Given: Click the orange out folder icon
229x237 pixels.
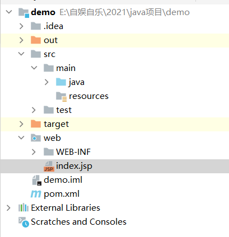Looking at the screenshot, I should (x=36, y=40).
